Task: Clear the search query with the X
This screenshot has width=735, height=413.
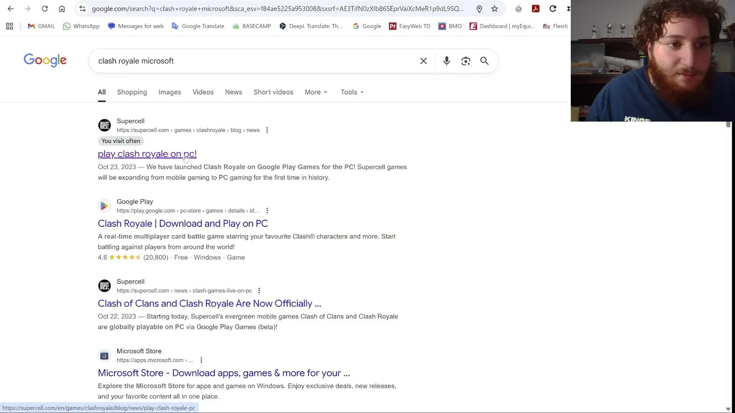Action: [423, 61]
